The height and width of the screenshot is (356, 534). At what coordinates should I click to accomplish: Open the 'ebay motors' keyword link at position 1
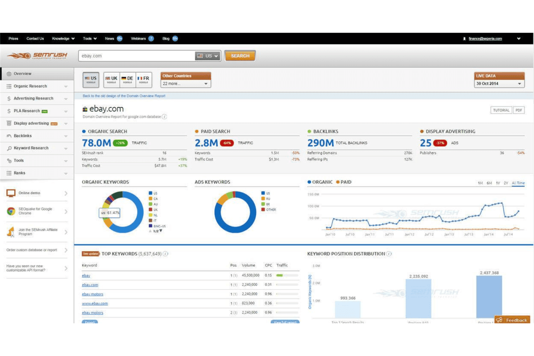coord(92,294)
